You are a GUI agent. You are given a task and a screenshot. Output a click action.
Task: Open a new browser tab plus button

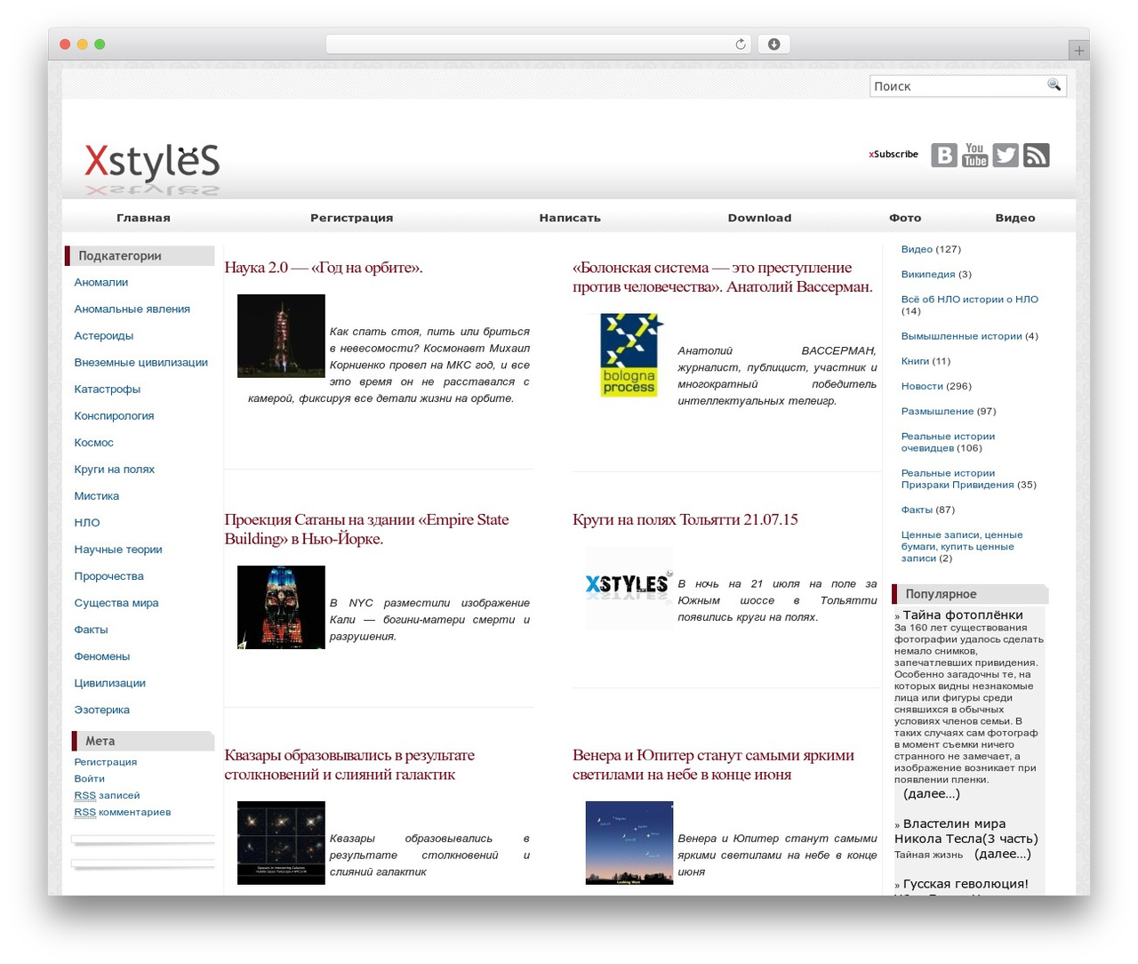(x=1079, y=51)
